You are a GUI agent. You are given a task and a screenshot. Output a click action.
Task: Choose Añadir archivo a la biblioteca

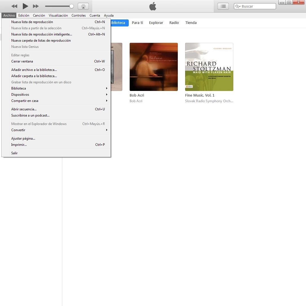[x=34, y=70]
